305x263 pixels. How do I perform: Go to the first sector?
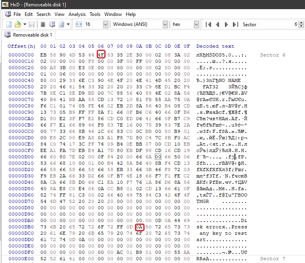coord(208,24)
